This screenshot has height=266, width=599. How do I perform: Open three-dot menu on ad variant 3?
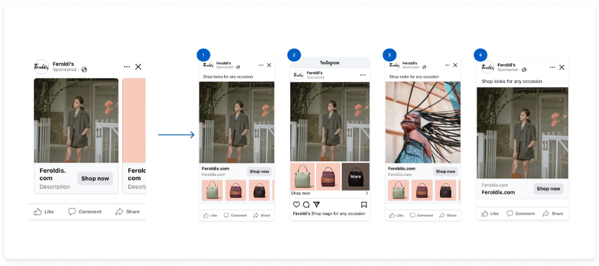447,65
